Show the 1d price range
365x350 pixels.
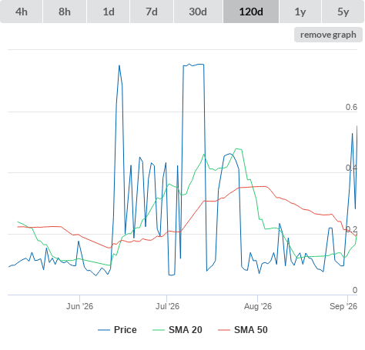(x=109, y=12)
